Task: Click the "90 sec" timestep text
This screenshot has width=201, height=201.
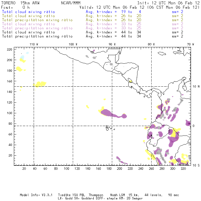Action: pyautogui.click(x=174, y=195)
